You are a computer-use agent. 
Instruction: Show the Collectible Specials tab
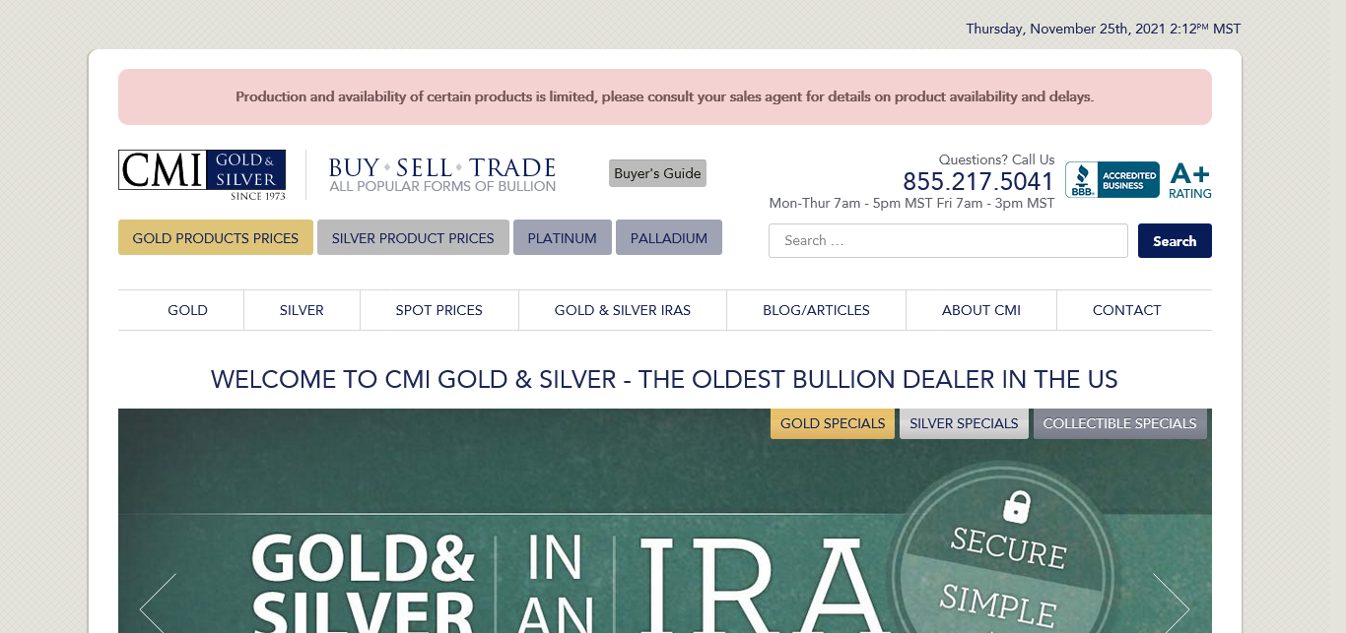1119,423
